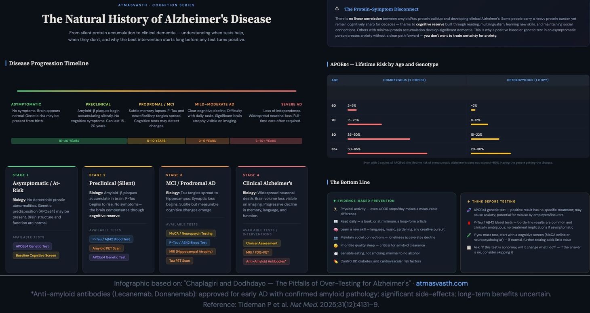Select the lightning icon on Think Before Testing
The image size is (590, 313).
468,201
